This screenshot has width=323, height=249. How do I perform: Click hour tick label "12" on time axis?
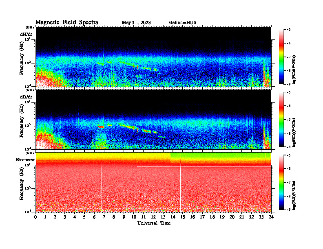coord(153,217)
